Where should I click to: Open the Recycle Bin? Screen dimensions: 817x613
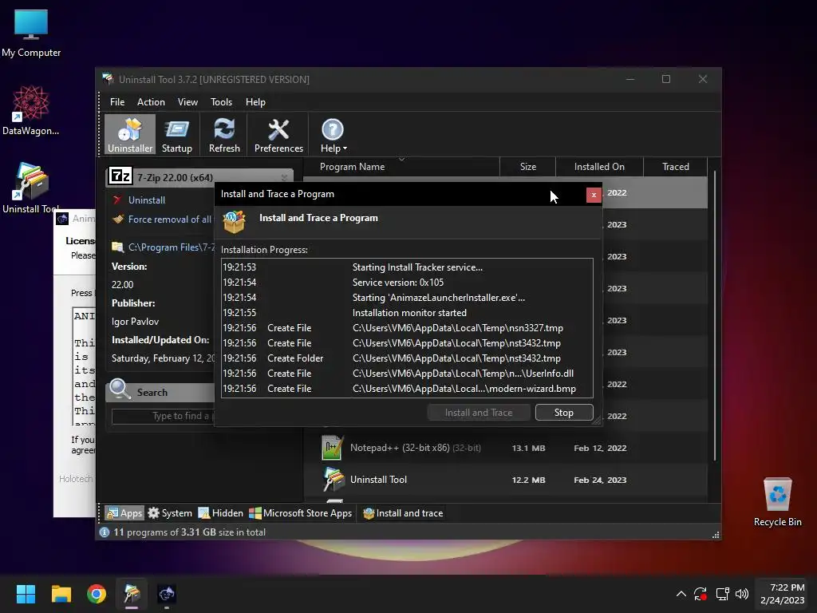777,501
